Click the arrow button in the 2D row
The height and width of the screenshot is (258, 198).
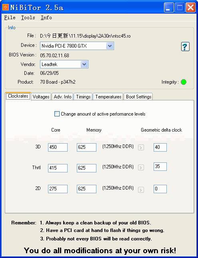pos(141,190)
